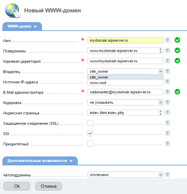187x194 pixels.
Task: Click the help icon next to Имя field
Action: click(x=167, y=40)
